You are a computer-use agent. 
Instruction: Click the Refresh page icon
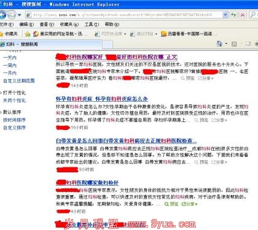[x=233, y=15]
